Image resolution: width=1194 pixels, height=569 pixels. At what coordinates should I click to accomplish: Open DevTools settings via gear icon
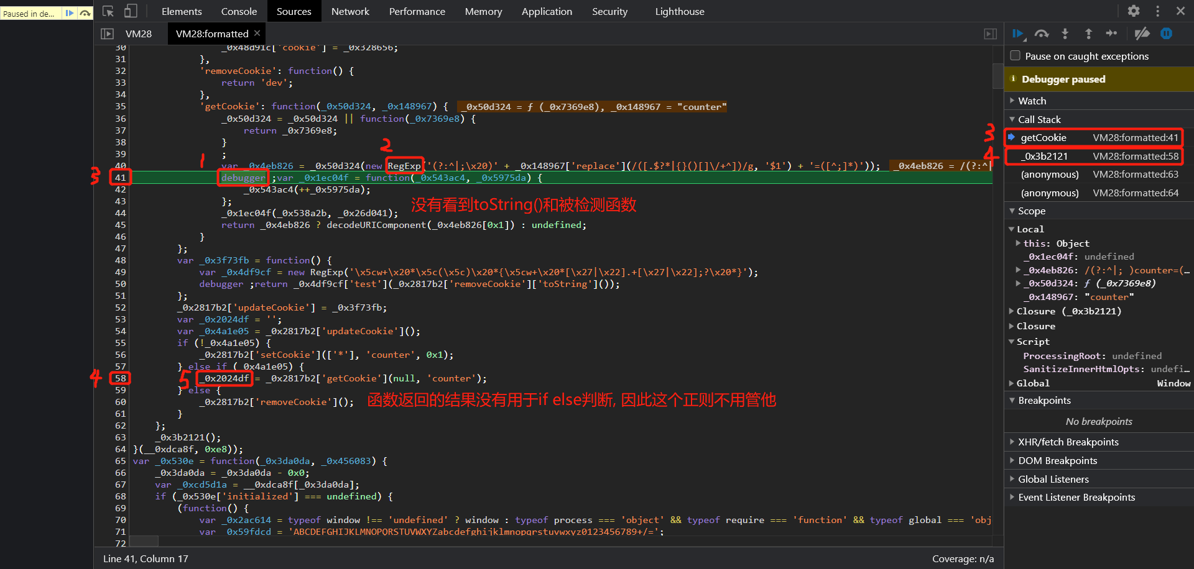click(x=1134, y=11)
